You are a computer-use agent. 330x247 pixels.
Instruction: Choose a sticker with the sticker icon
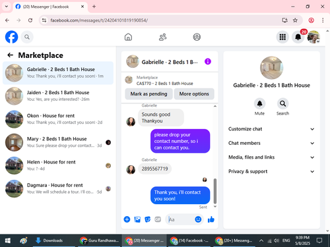tap(147, 219)
